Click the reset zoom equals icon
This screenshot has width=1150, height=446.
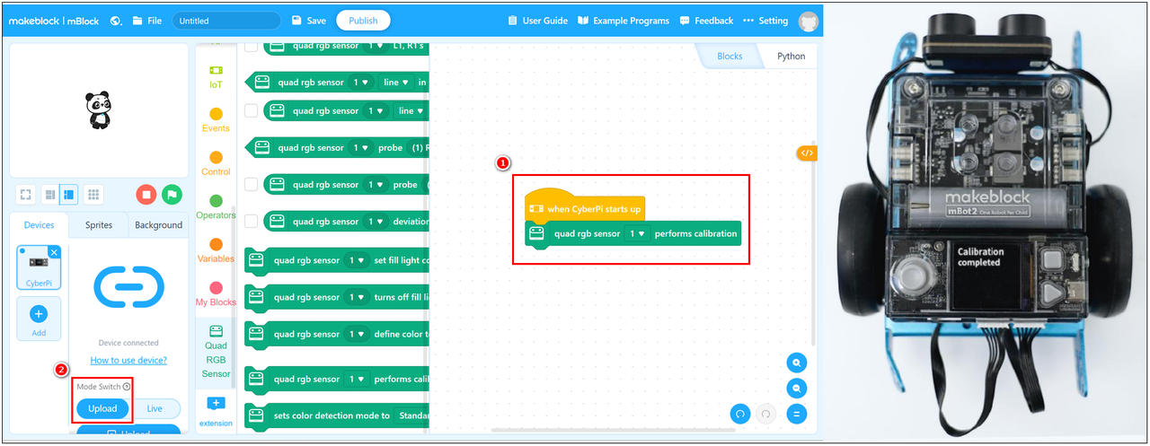[796, 415]
